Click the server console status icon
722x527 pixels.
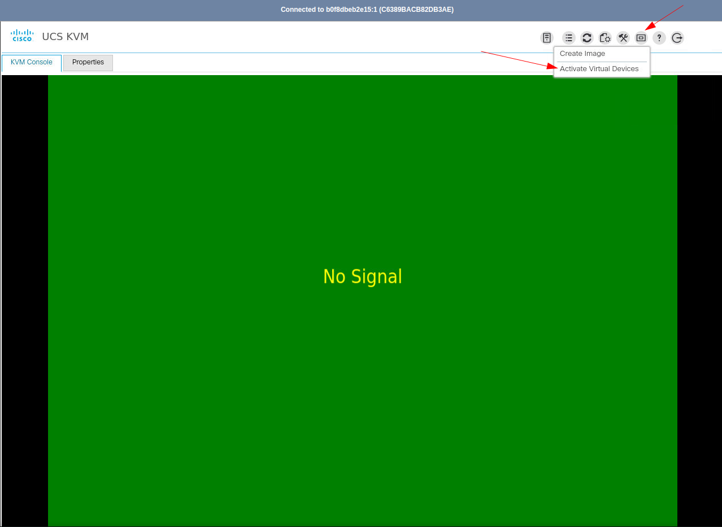coord(546,38)
